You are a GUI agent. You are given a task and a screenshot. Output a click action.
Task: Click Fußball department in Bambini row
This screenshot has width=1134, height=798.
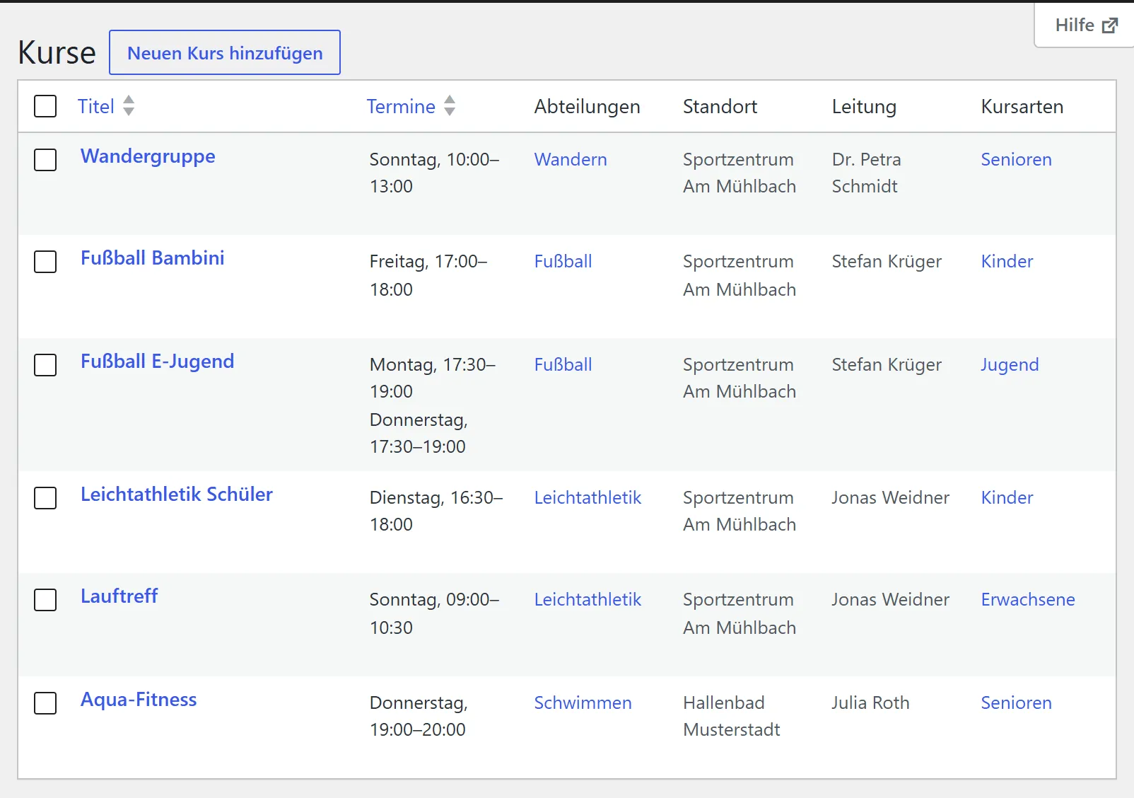tap(563, 262)
